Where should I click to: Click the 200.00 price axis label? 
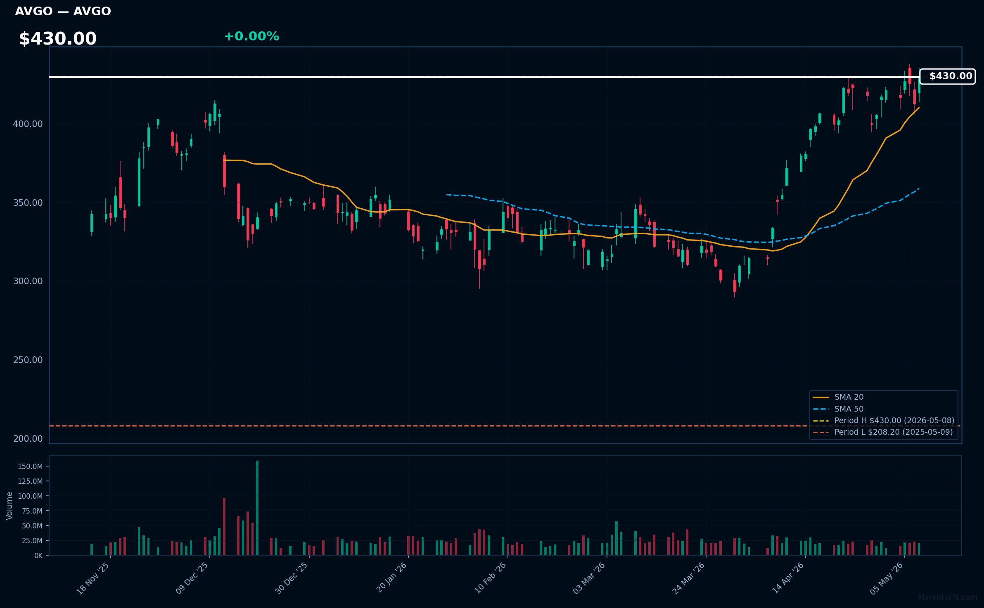(28, 438)
